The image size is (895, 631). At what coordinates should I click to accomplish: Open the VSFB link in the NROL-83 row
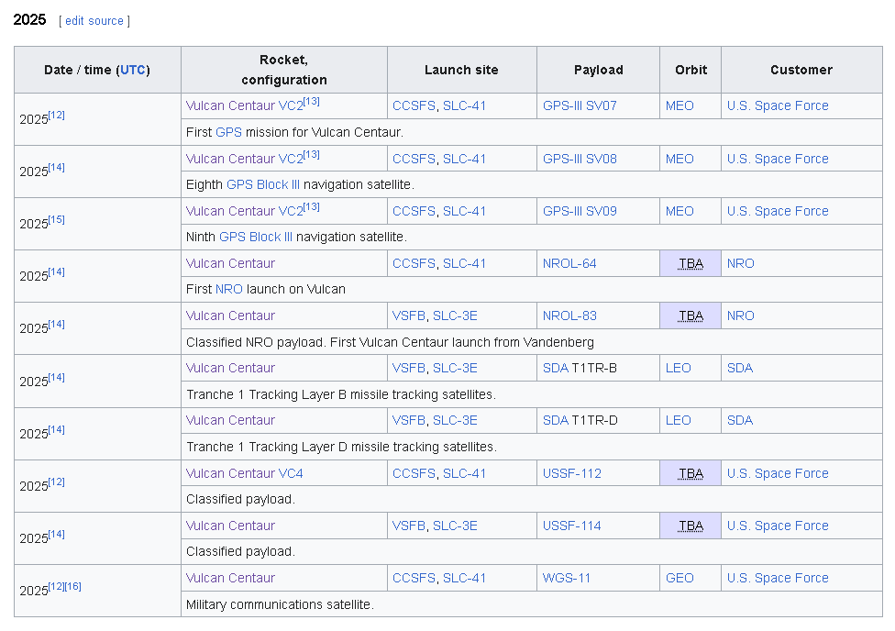(x=409, y=315)
